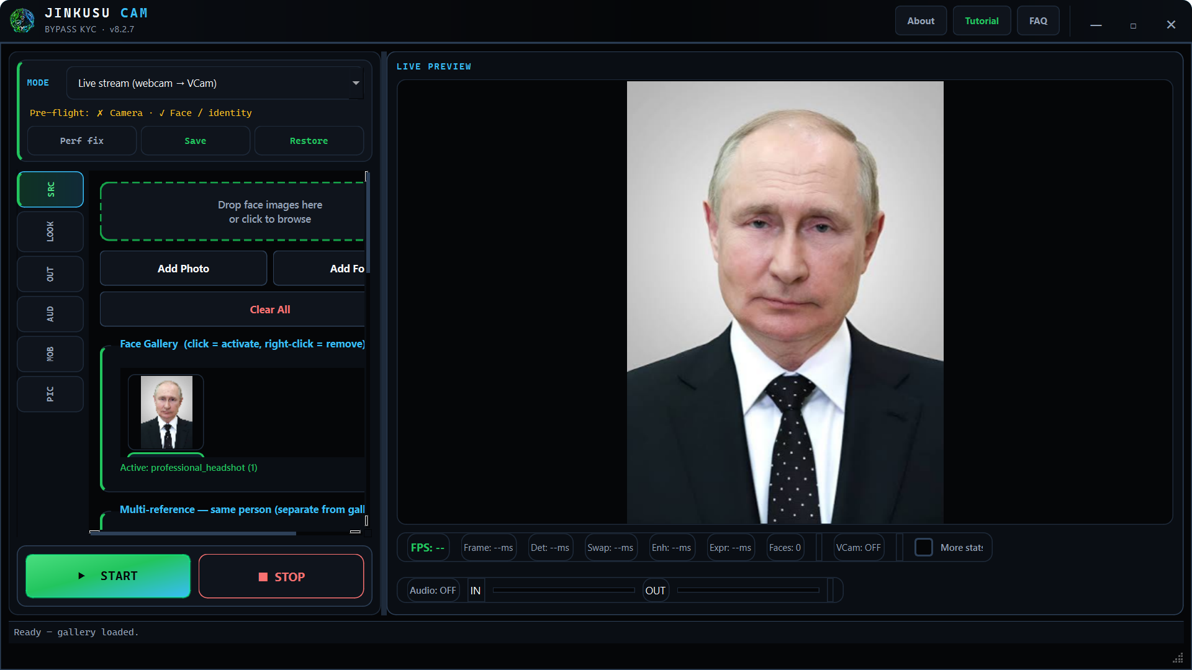1192x670 pixels.
Task: Click the Frame: --ms stat
Action: click(x=489, y=548)
